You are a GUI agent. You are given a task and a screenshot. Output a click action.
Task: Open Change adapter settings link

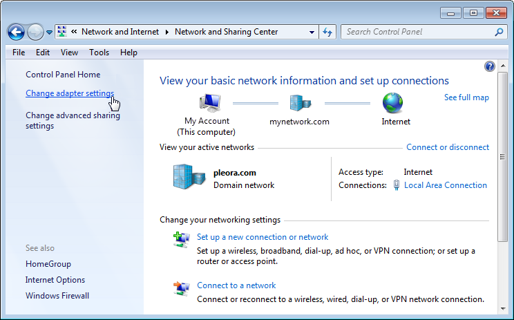pos(70,93)
